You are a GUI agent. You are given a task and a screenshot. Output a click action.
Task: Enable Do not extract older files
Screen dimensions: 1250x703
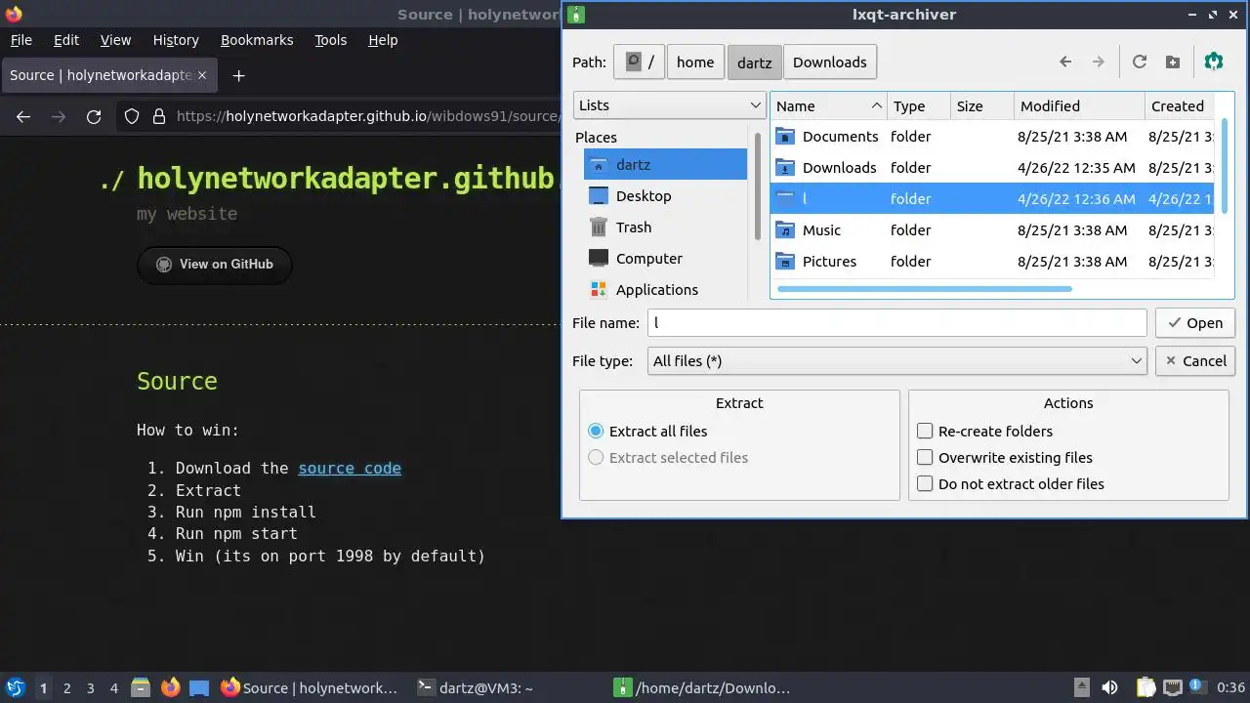click(1011, 483)
